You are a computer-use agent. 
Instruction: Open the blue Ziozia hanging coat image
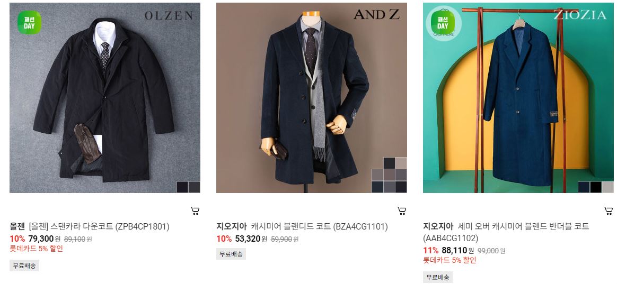(x=518, y=98)
